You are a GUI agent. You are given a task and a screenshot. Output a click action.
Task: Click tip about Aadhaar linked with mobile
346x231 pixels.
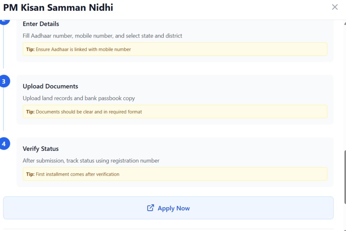175,49
